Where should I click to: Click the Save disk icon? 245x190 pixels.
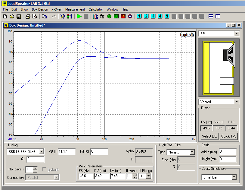(x=18, y=16)
